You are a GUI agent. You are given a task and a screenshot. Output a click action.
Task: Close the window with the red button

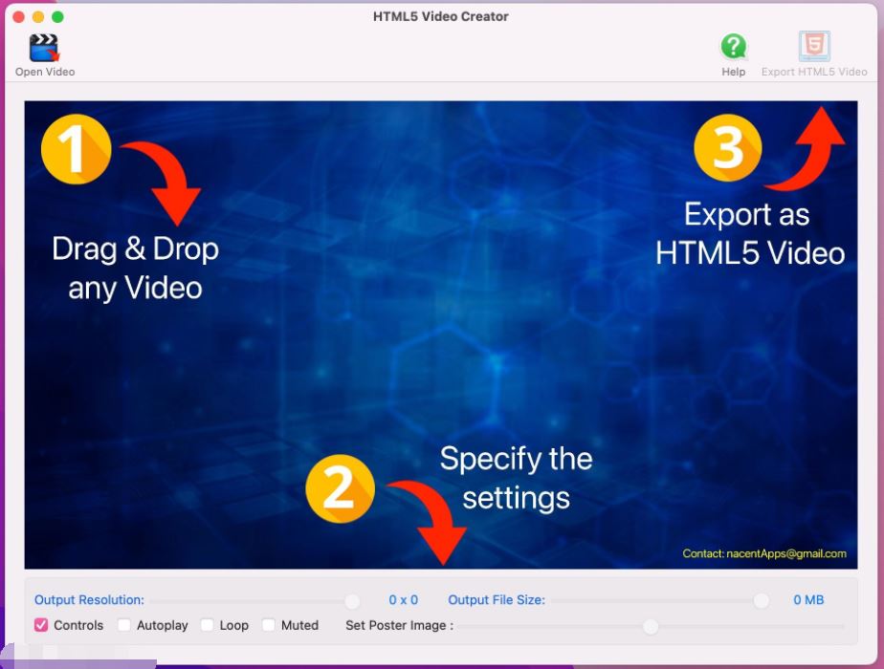point(18,17)
